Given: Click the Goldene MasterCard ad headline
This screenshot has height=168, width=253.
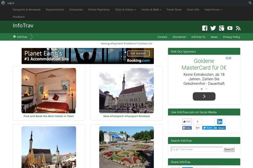Looking at the screenshot, I should (x=204, y=64).
